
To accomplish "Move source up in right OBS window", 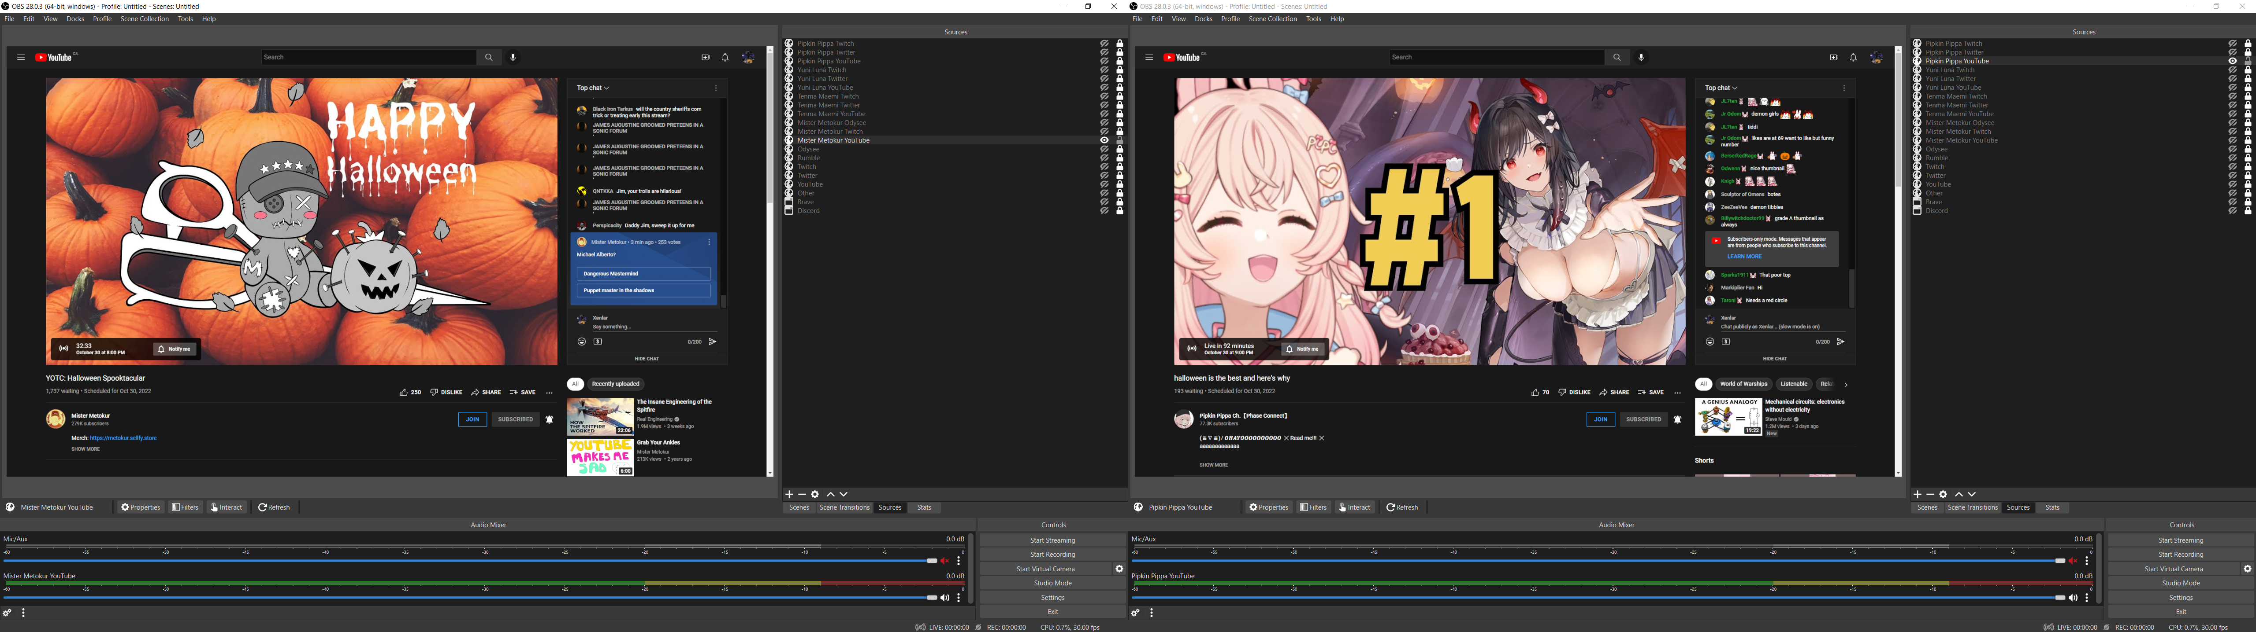I will coord(1958,495).
